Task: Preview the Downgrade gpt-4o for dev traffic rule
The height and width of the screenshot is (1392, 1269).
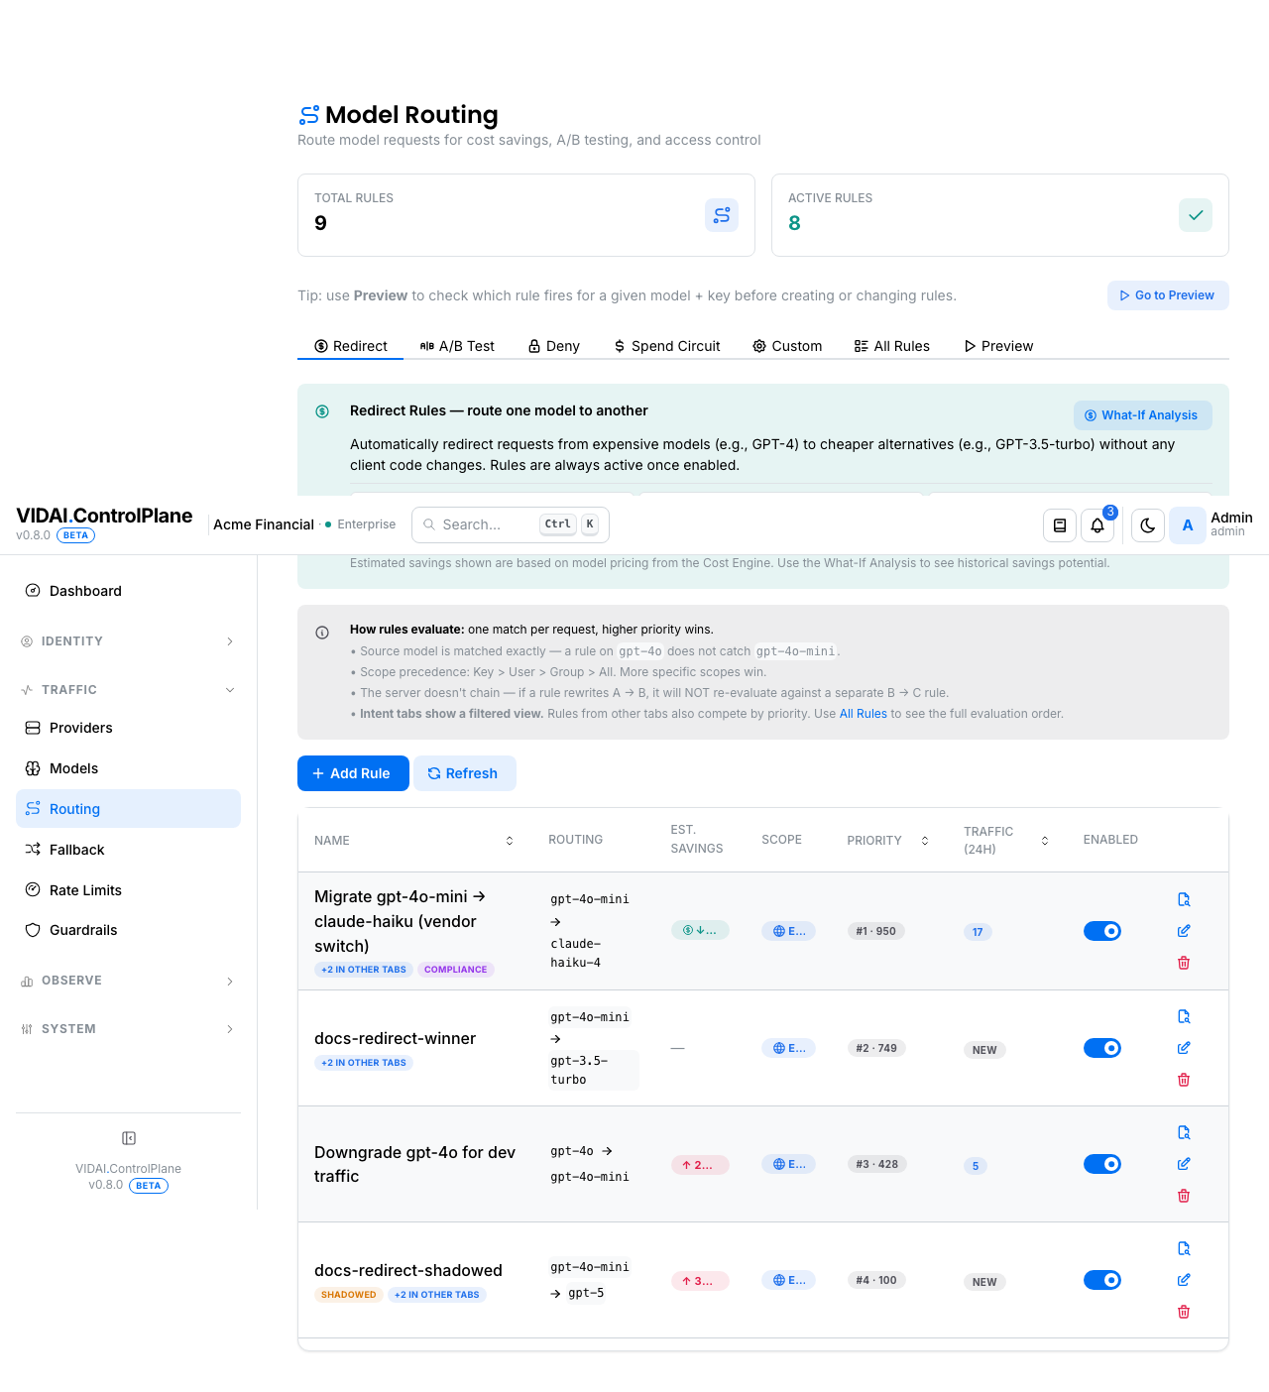Action: pyautogui.click(x=1184, y=1132)
